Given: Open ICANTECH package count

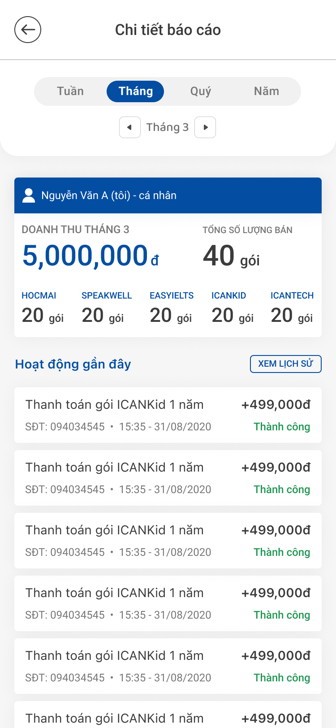Looking at the screenshot, I should (x=292, y=309).
